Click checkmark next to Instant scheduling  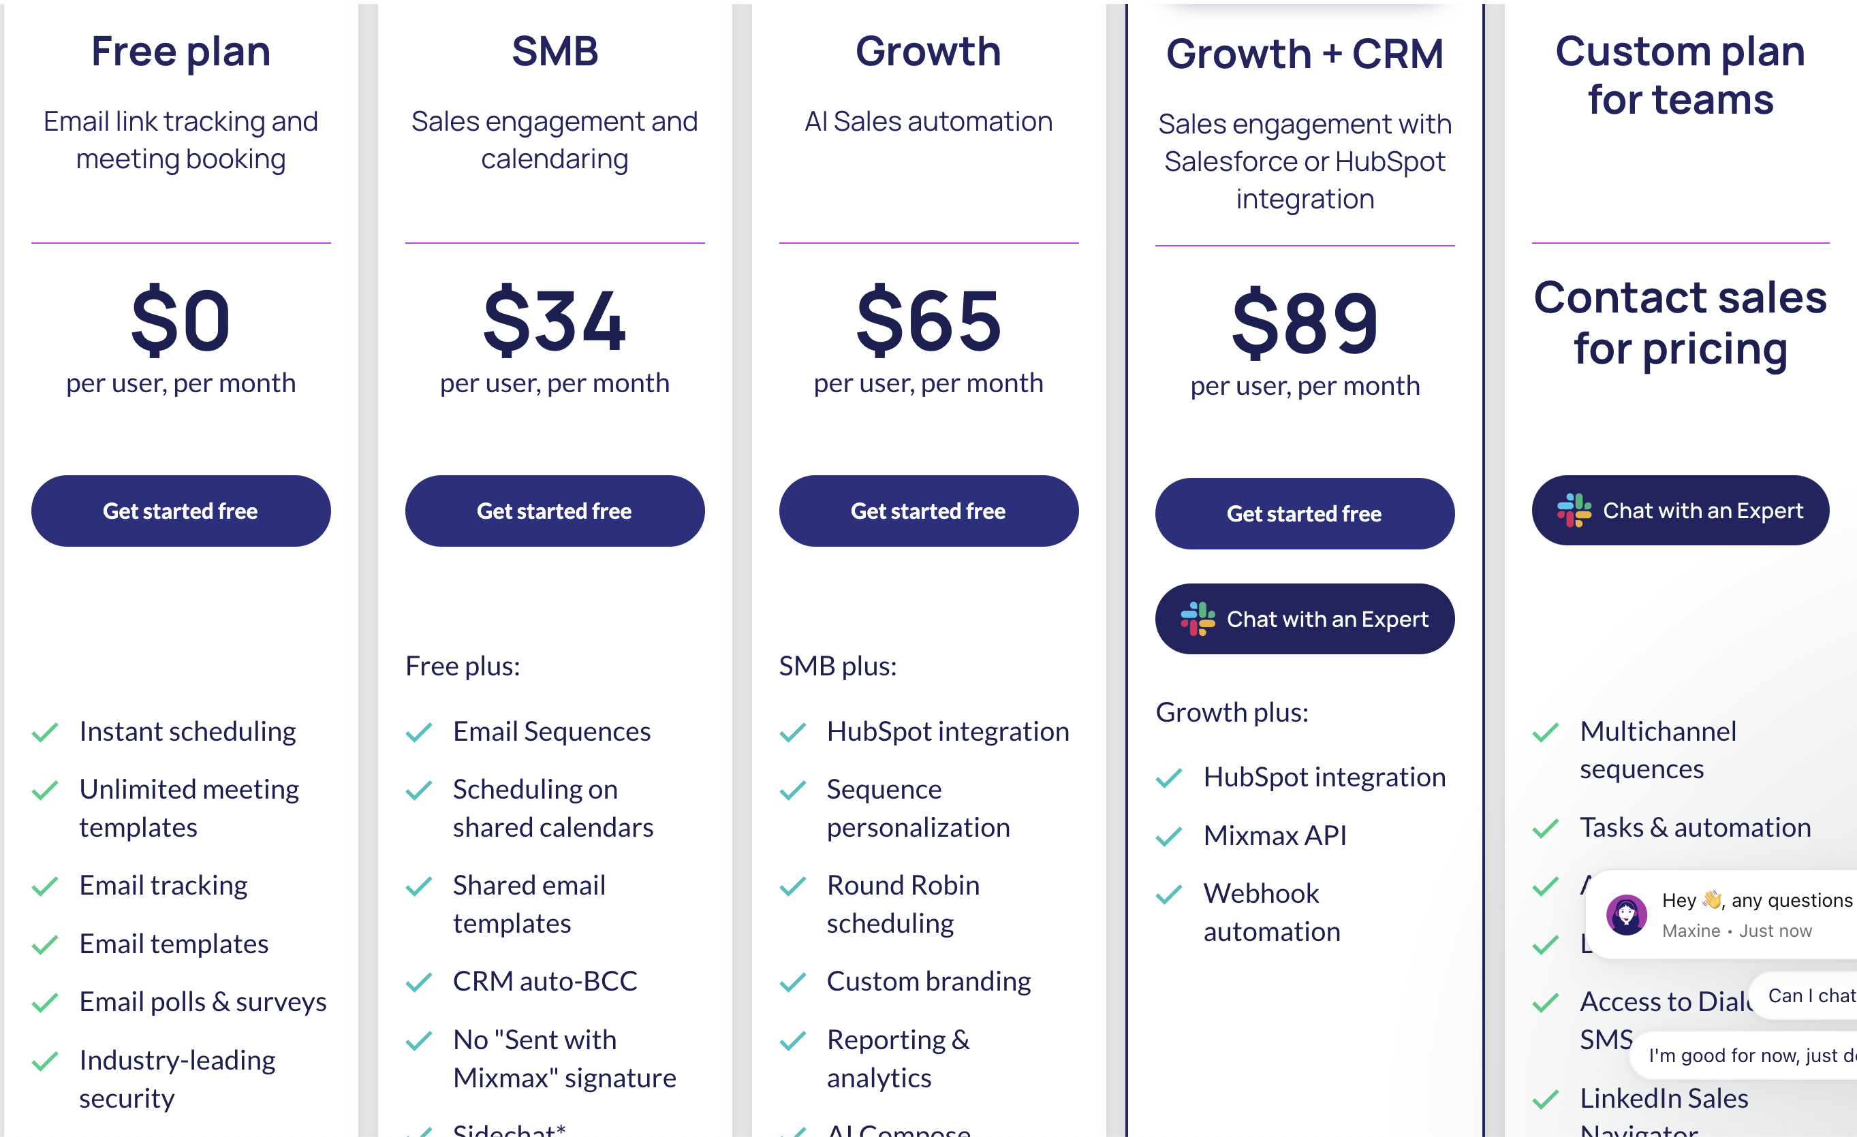tap(45, 732)
